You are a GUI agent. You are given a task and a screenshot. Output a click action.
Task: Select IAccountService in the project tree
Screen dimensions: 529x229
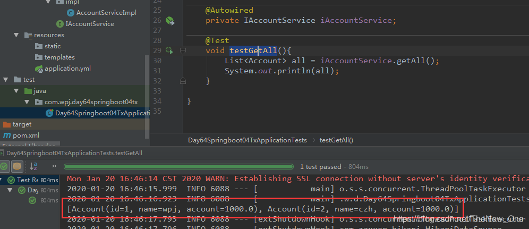[x=90, y=24]
